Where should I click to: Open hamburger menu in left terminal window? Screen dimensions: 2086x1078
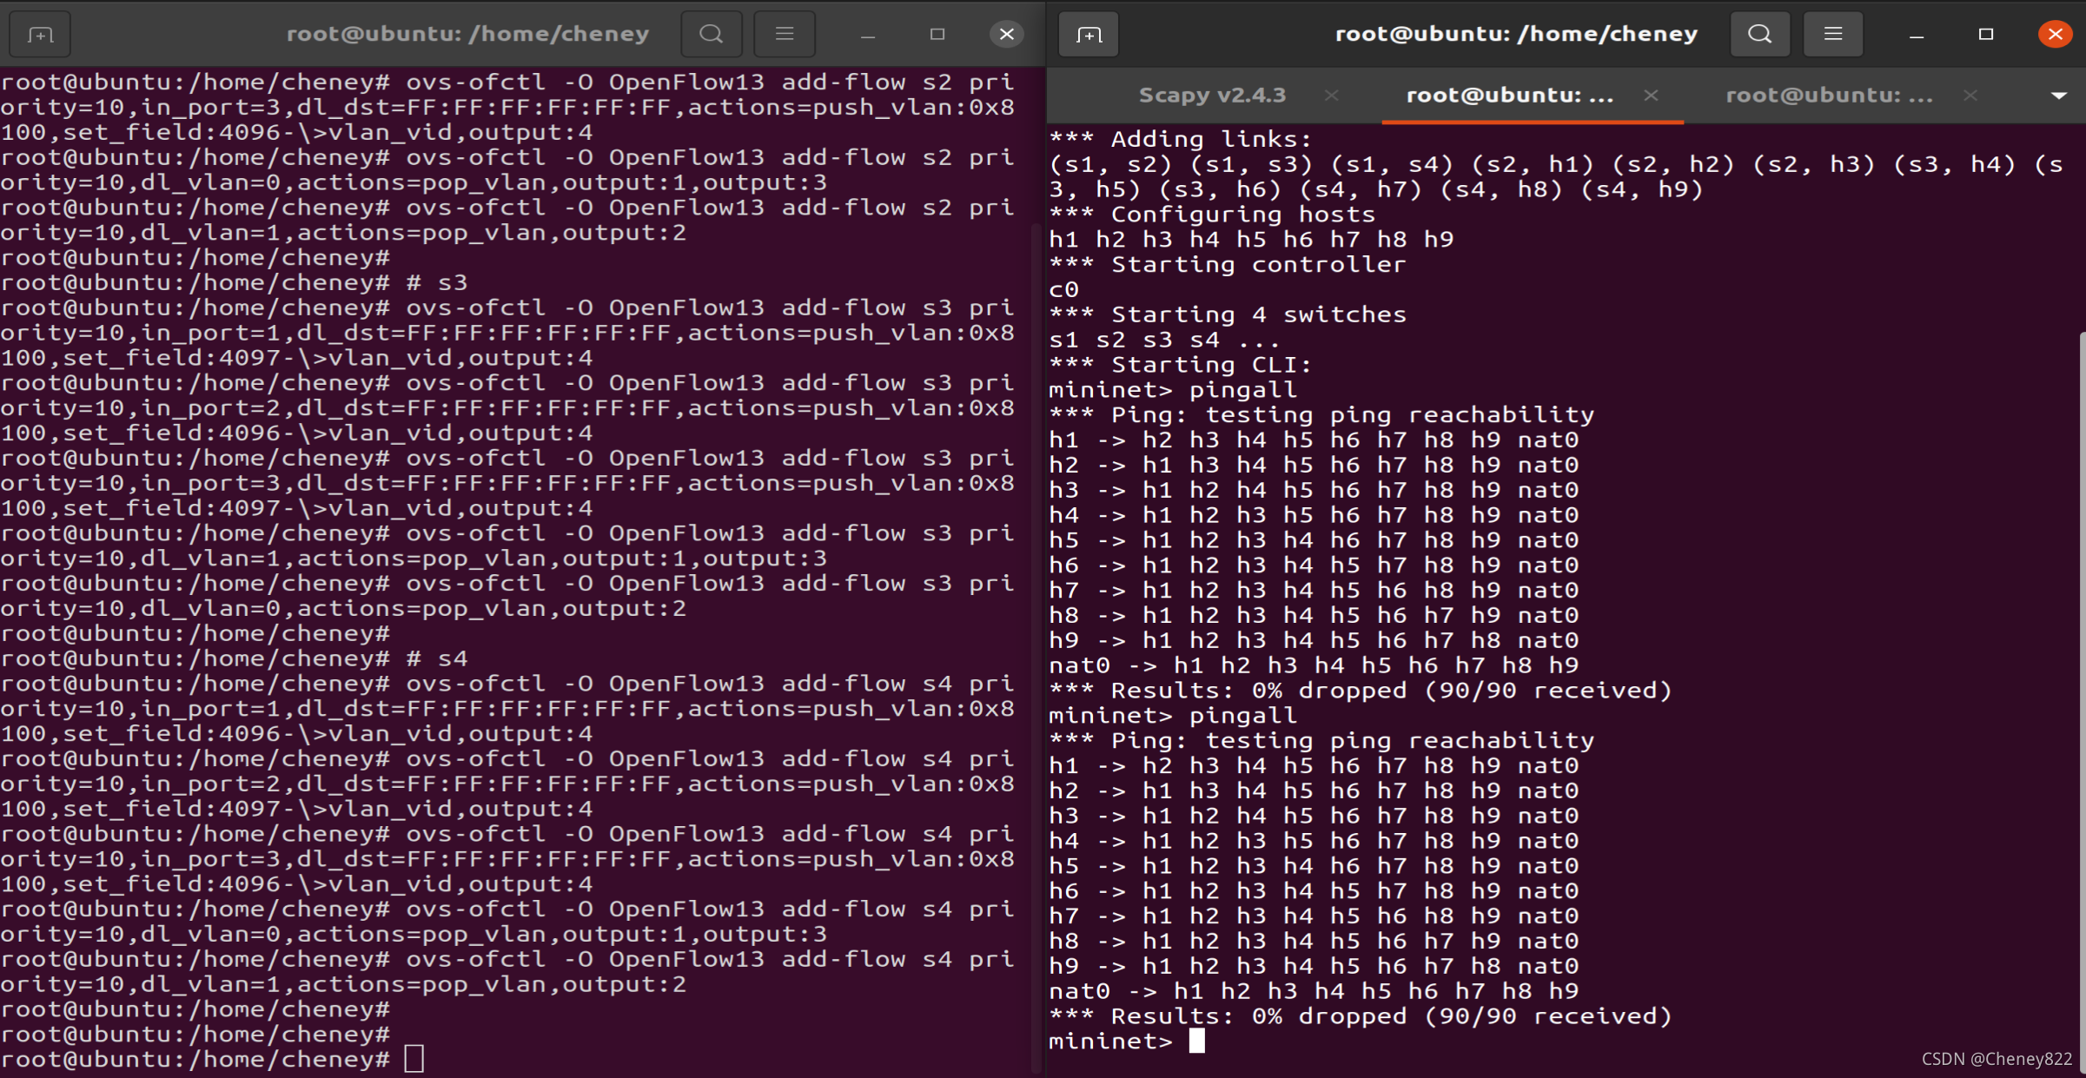[785, 35]
